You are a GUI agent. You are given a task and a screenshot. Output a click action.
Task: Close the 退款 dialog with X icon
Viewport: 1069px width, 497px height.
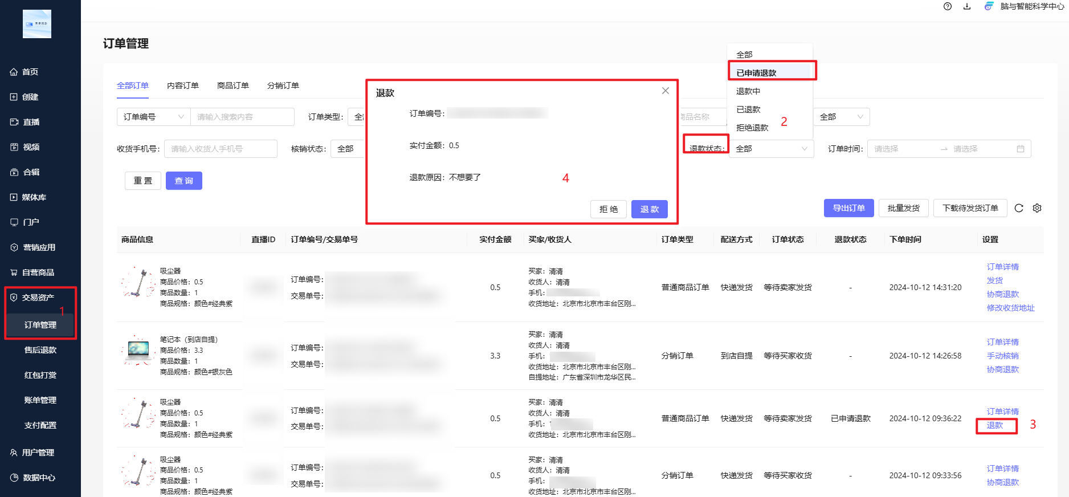665,91
